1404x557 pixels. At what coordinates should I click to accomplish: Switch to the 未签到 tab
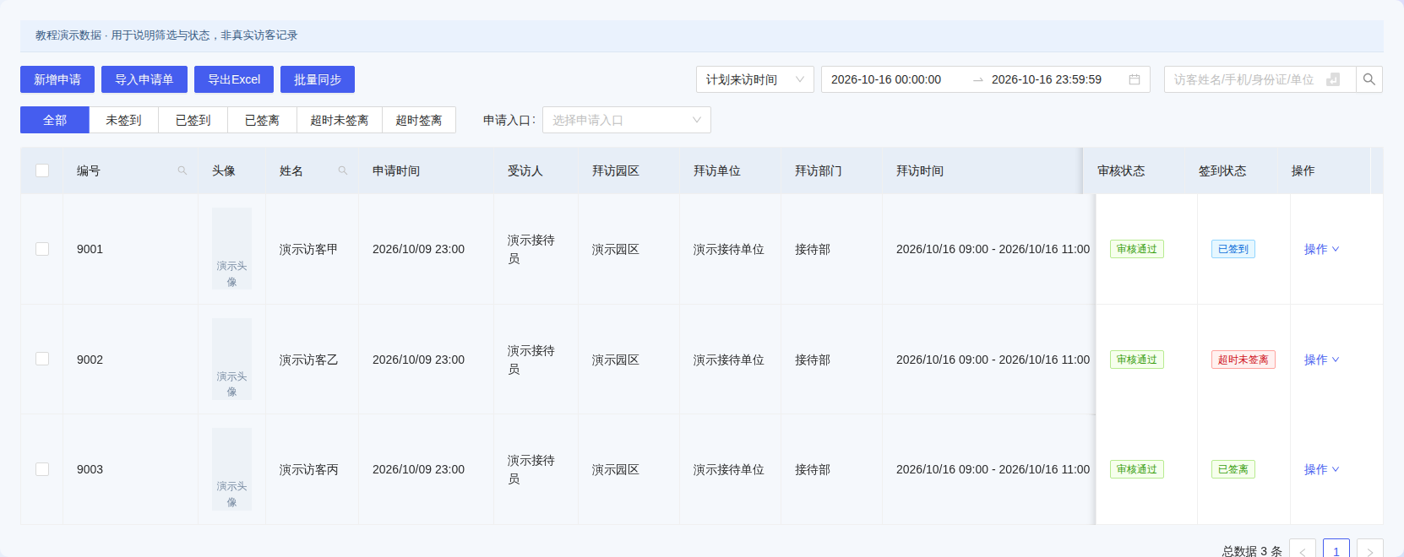click(x=123, y=120)
